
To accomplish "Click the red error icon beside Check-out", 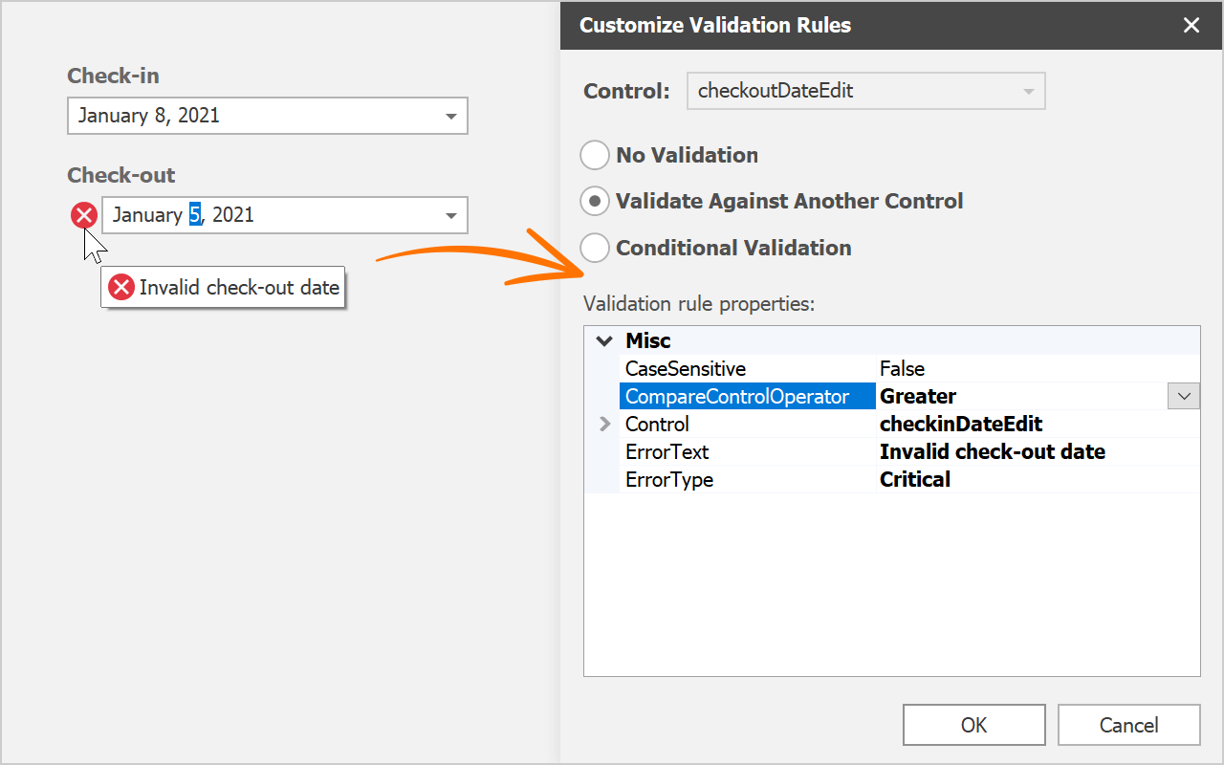I will coord(84,215).
